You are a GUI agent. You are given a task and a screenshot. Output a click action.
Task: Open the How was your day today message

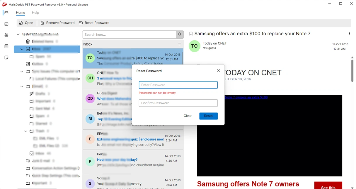click(133, 162)
